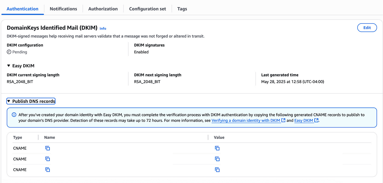The image size is (383, 183).
Task: Click the May 28, 2025 generated time
Action: pos(292,82)
